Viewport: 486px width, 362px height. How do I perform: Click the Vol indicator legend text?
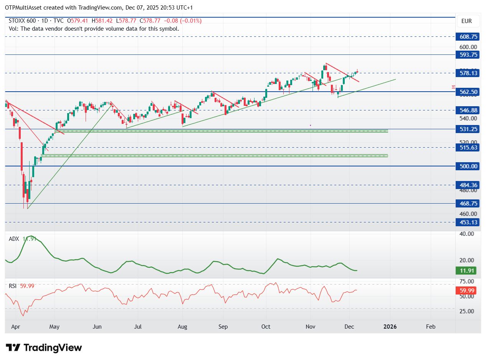pos(94,28)
